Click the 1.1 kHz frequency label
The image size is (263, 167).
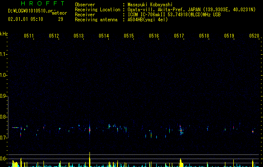pos(3,54)
